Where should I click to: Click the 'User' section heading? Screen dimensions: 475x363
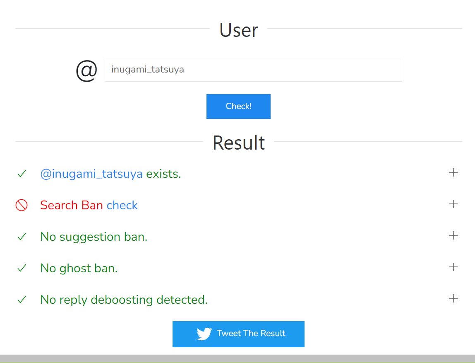(x=239, y=30)
